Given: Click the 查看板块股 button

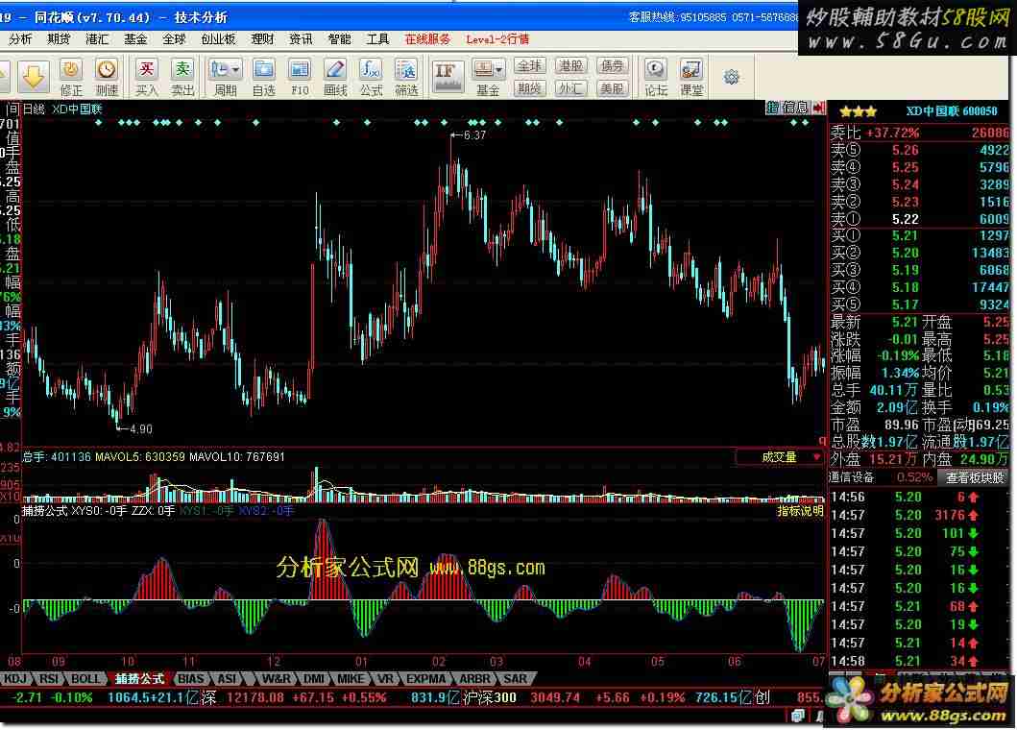Looking at the screenshot, I should pos(975,478).
